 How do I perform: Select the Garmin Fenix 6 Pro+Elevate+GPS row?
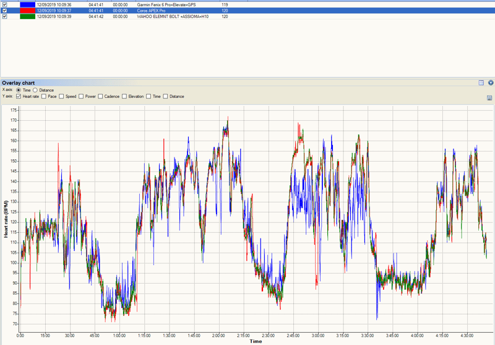point(167,4)
